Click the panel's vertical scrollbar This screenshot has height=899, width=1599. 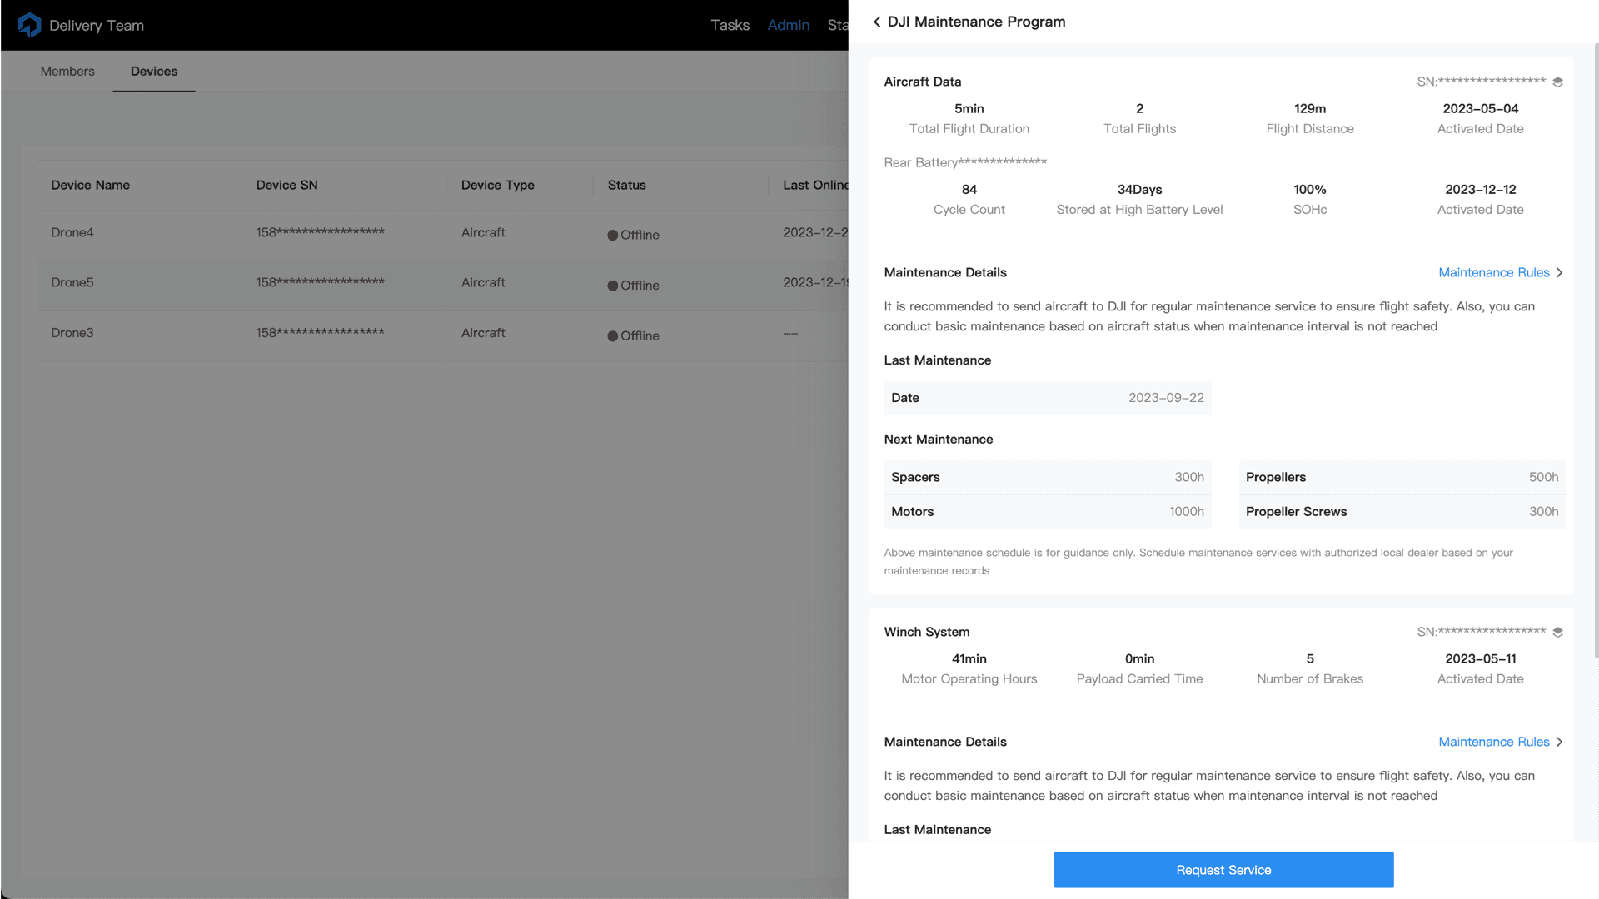[1595, 350]
